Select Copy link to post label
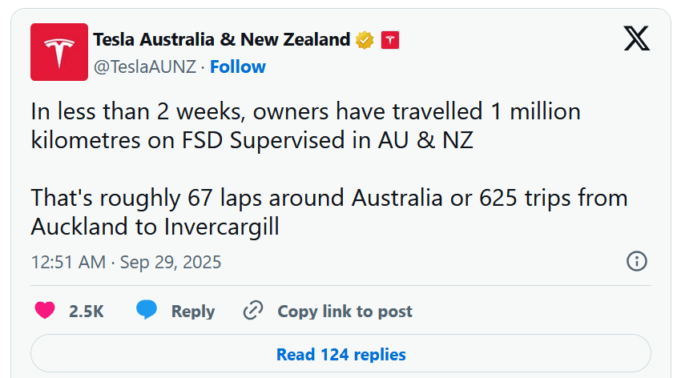 tap(345, 312)
